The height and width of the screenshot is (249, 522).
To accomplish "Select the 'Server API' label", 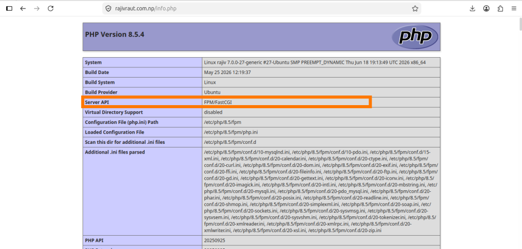I will point(97,103).
